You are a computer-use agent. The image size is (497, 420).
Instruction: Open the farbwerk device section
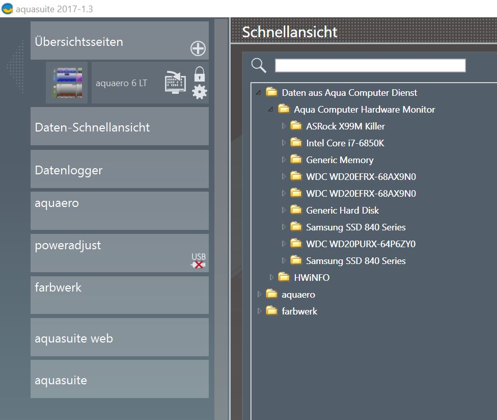coord(120,295)
